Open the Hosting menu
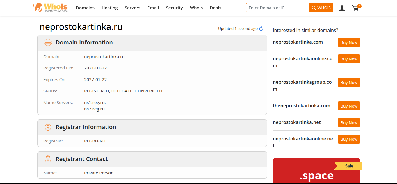The height and width of the screenshot is (184, 397). pos(110,8)
